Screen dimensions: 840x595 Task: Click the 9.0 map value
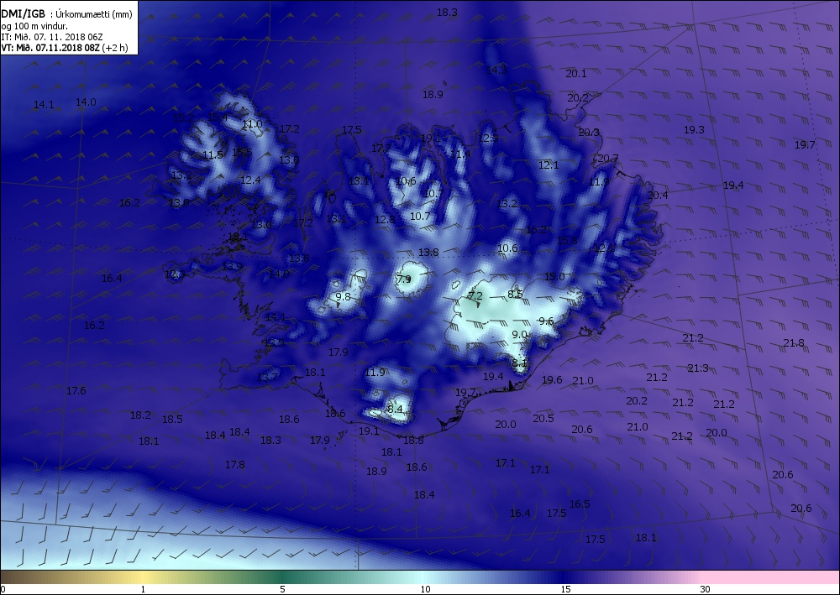[519, 334]
